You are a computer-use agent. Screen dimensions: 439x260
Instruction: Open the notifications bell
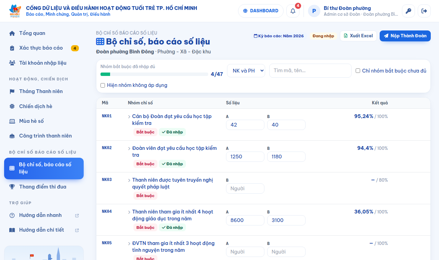[293, 11]
